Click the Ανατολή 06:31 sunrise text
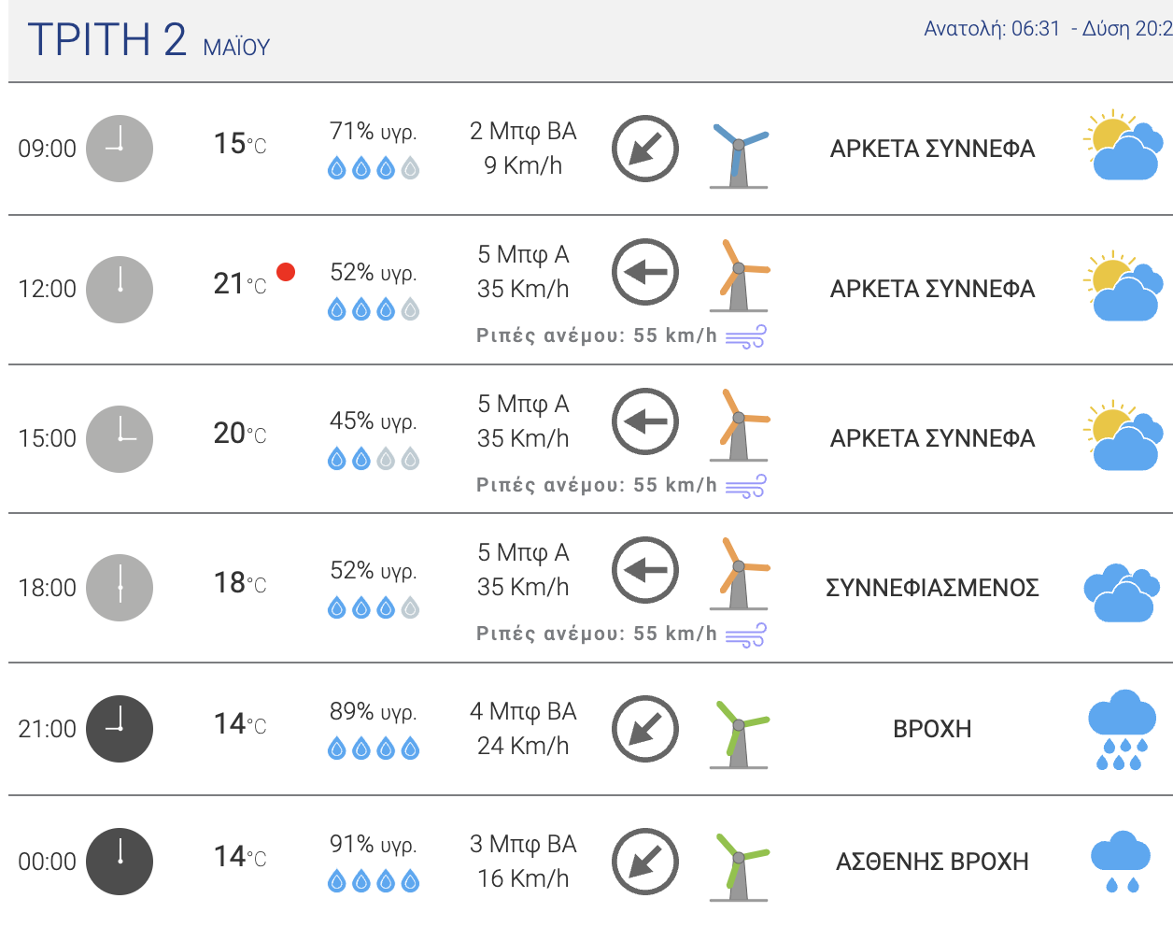The height and width of the screenshot is (927, 1173). pyautogui.click(x=992, y=29)
